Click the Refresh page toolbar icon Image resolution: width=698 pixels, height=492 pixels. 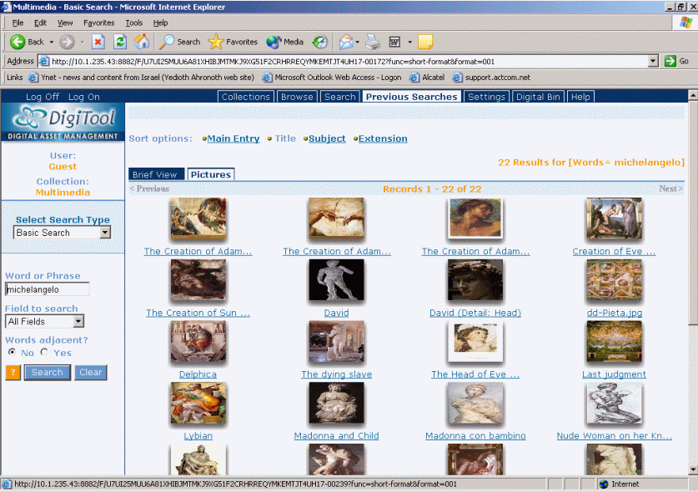[x=120, y=42]
